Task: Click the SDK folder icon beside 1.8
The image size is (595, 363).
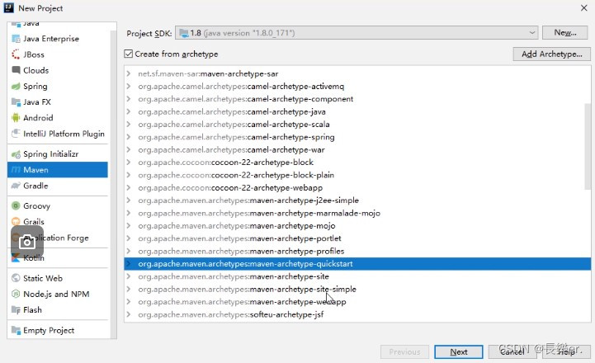Action: [x=184, y=33]
